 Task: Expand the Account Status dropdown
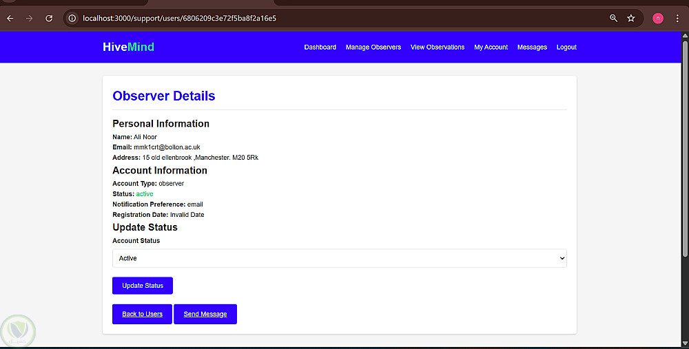pyautogui.click(x=340, y=258)
